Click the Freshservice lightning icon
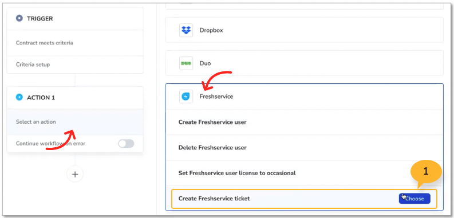 click(186, 96)
